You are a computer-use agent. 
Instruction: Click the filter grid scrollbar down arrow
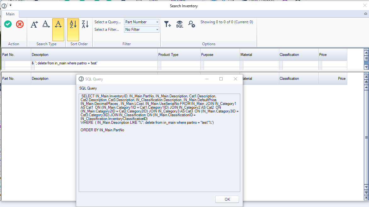[366, 67]
